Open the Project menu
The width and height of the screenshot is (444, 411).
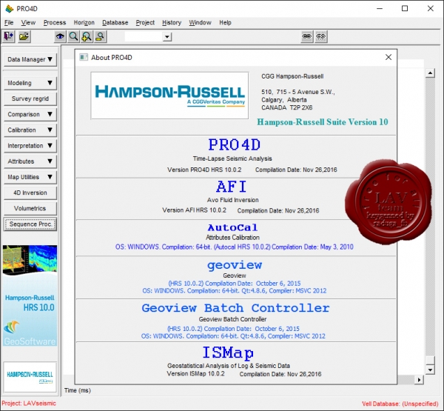click(x=145, y=23)
